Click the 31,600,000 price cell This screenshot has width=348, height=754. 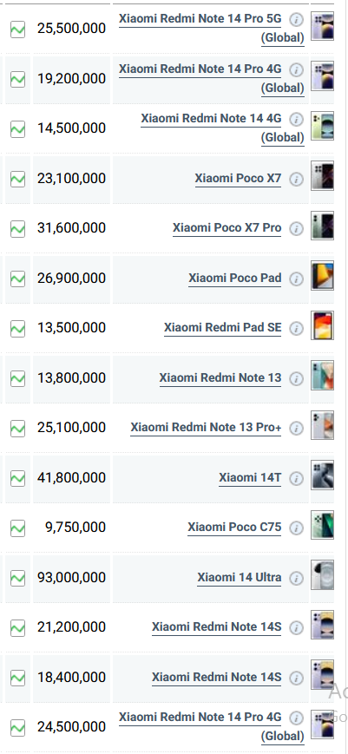pos(72,228)
